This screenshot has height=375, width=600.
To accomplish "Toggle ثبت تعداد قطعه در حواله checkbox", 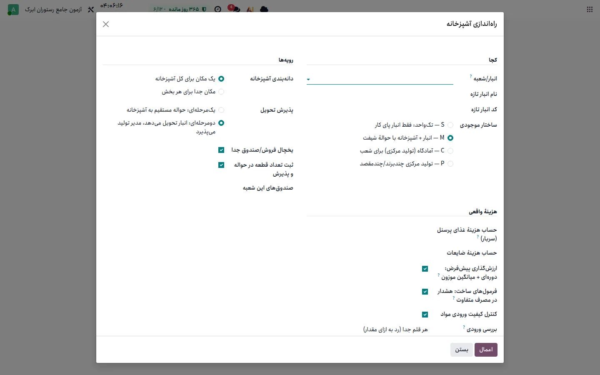I will [x=221, y=165].
